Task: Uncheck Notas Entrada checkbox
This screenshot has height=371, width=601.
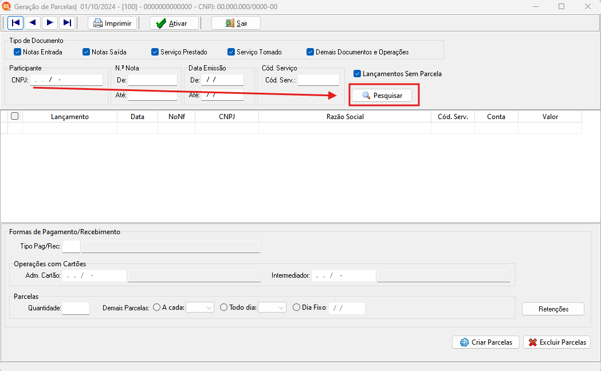Action: click(x=17, y=52)
